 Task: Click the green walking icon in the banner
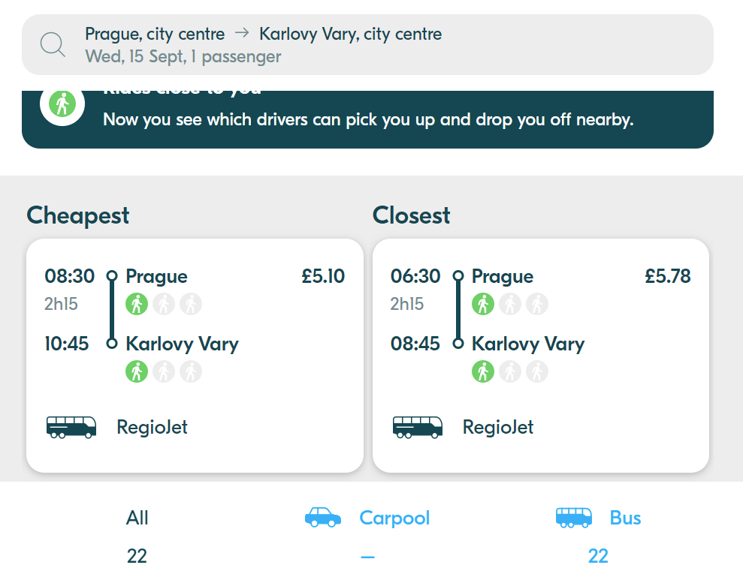click(x=62, y=104)
